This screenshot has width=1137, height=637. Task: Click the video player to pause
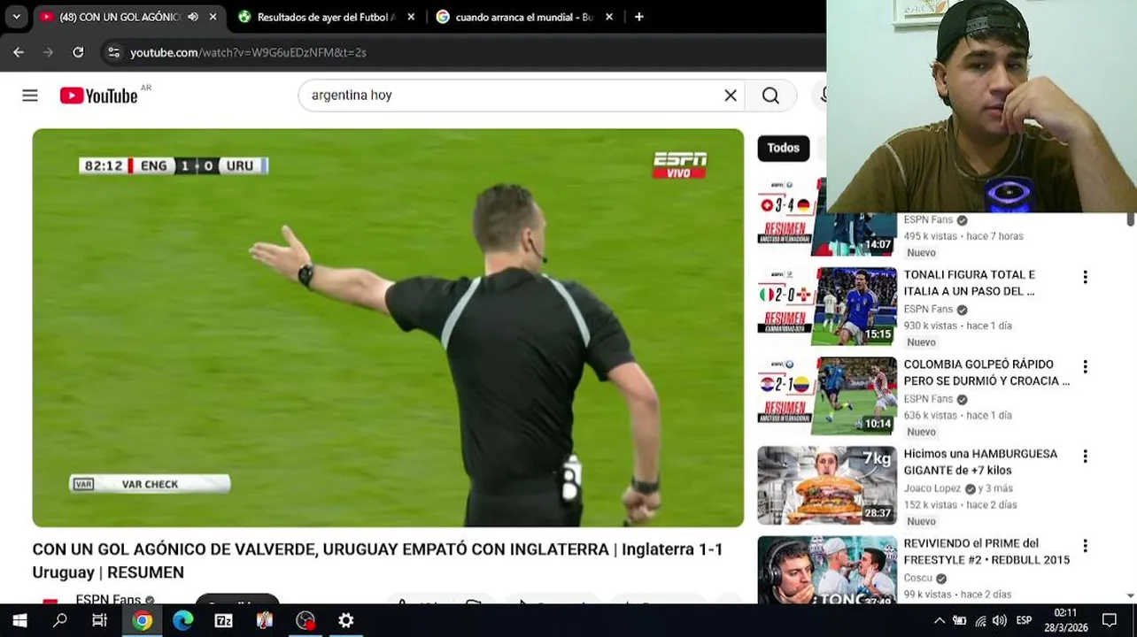click(388, 327)
